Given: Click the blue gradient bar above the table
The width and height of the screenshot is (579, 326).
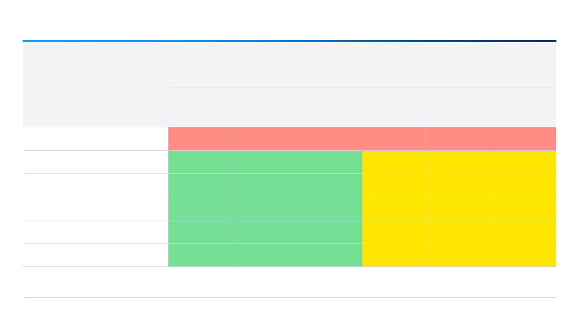Looking at the screenshot, I should tap(289, 41).
